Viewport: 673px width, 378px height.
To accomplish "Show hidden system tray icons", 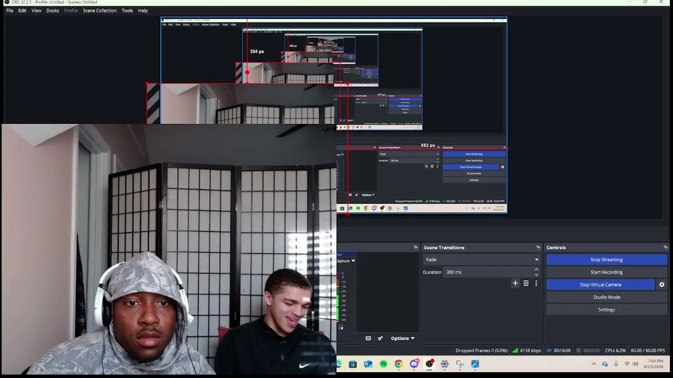I will pyautogui.click(x=594, y=364).
